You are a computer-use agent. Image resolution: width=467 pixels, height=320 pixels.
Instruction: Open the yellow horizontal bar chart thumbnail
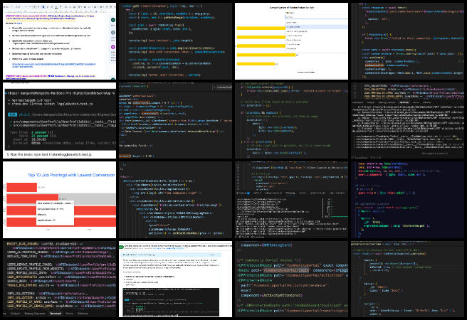coord(291,41)
